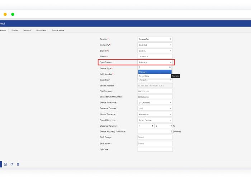251x179 pixels.
Task: Open the Distance Variation sign selector
Action: (146, 126)
